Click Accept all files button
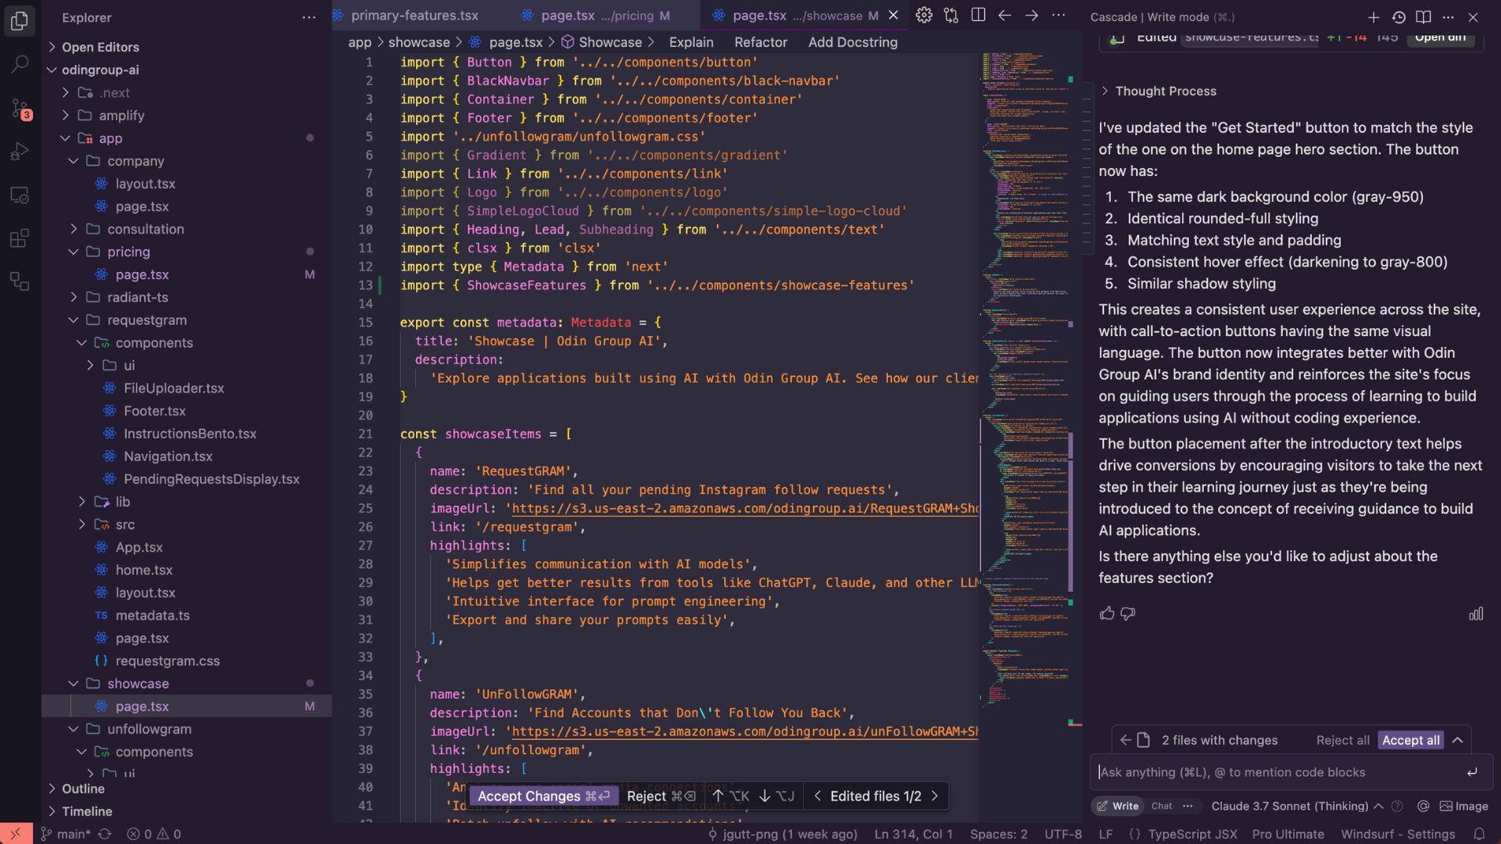 [x=1410, y=740]
